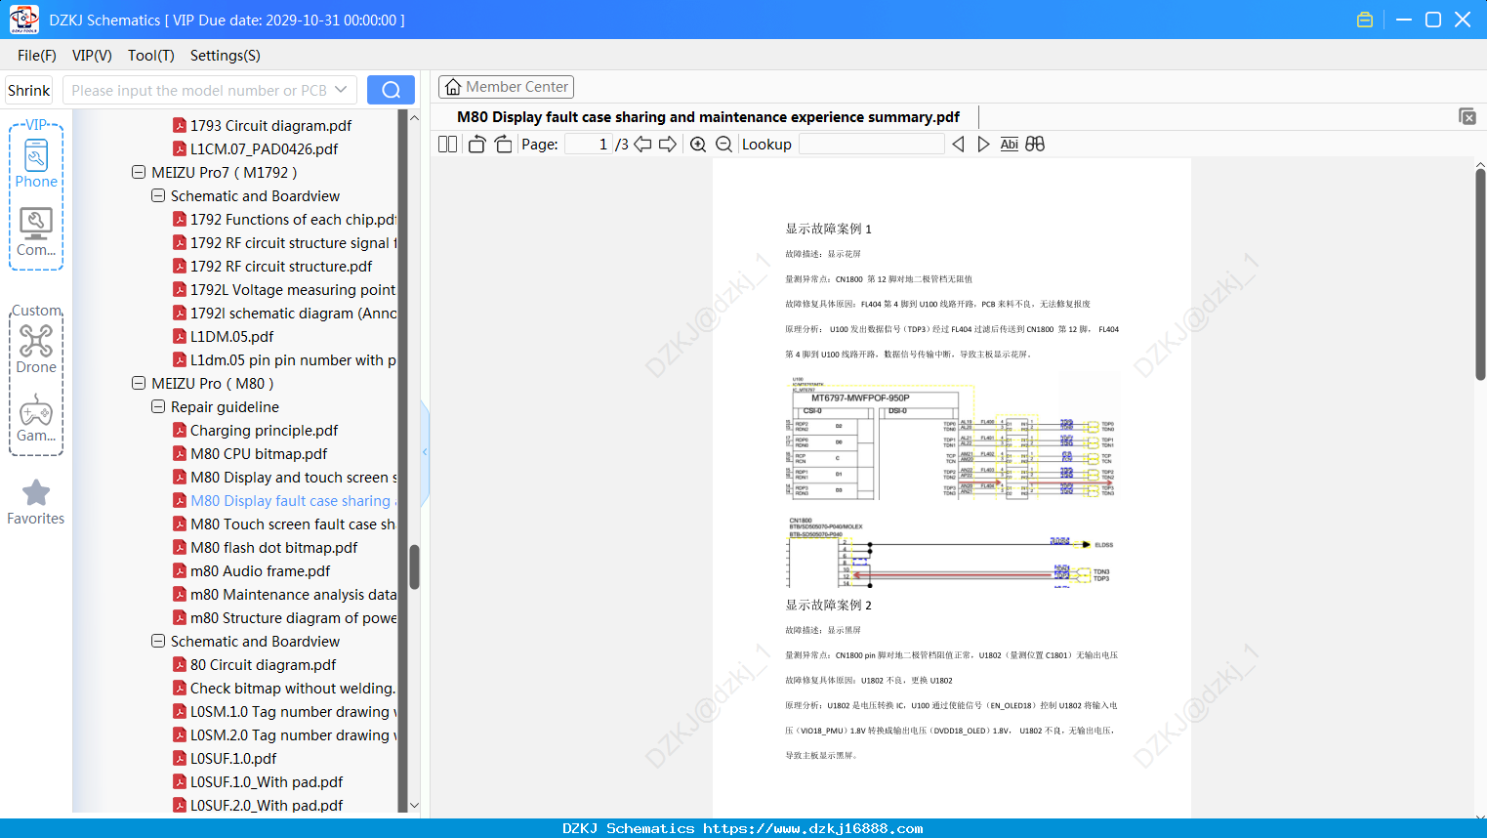Viewport: 1487px width, 838px height.
Task: Select the M80 Display fault case document tab
Action: 709,117
